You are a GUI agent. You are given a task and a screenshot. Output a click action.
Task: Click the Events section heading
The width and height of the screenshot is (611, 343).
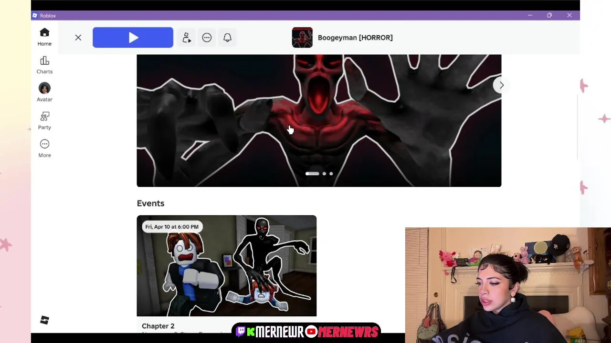coord(150,203)
